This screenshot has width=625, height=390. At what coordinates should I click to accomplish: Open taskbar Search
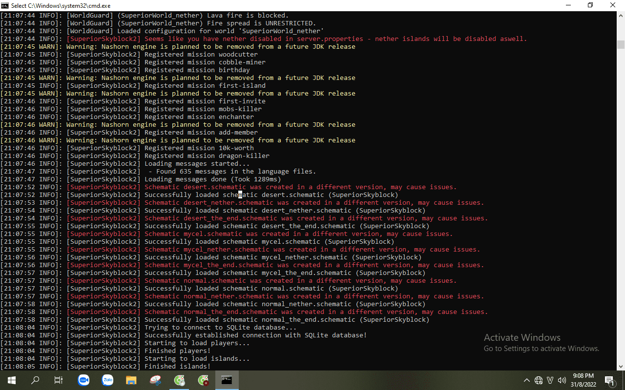click(x=35, y=380)
